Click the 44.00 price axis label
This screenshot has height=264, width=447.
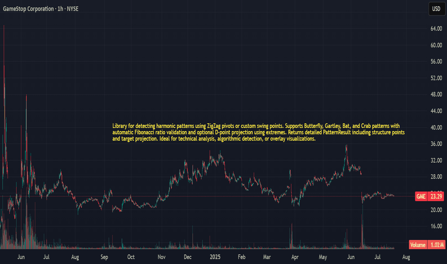pyautogui.click(x=436, y=111)
